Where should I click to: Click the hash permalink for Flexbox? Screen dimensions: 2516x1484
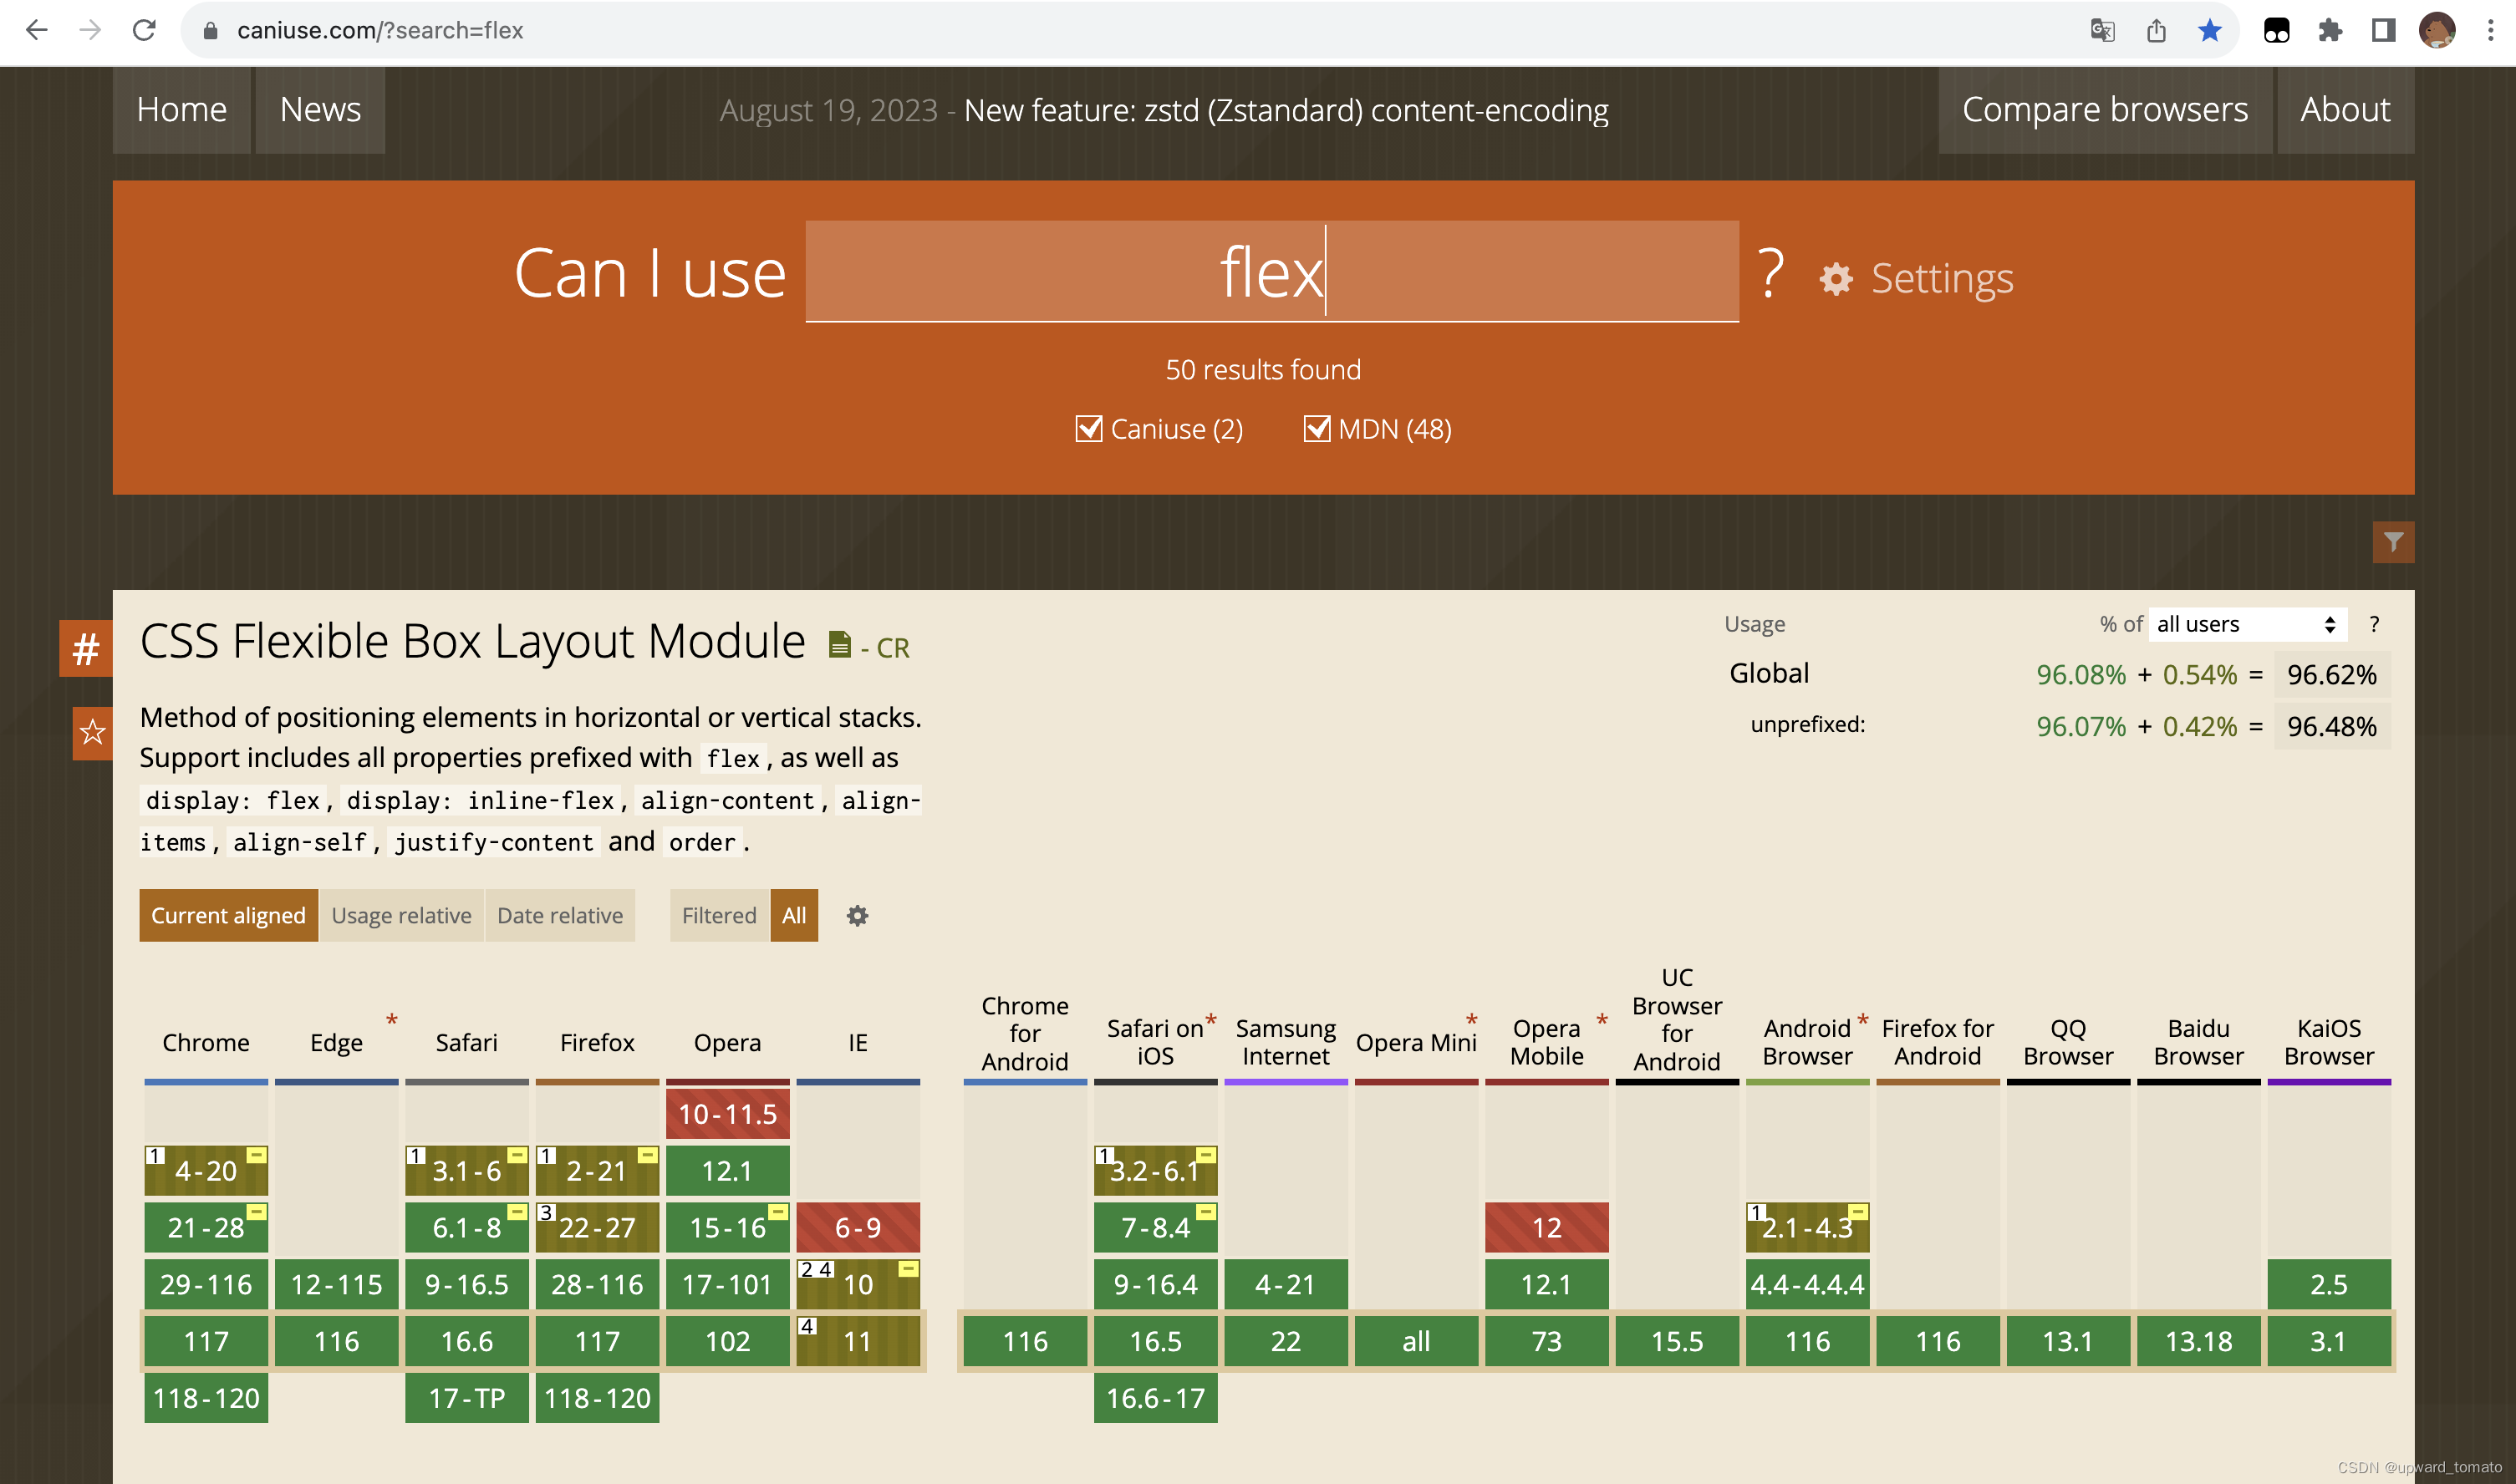click(86, 649)
